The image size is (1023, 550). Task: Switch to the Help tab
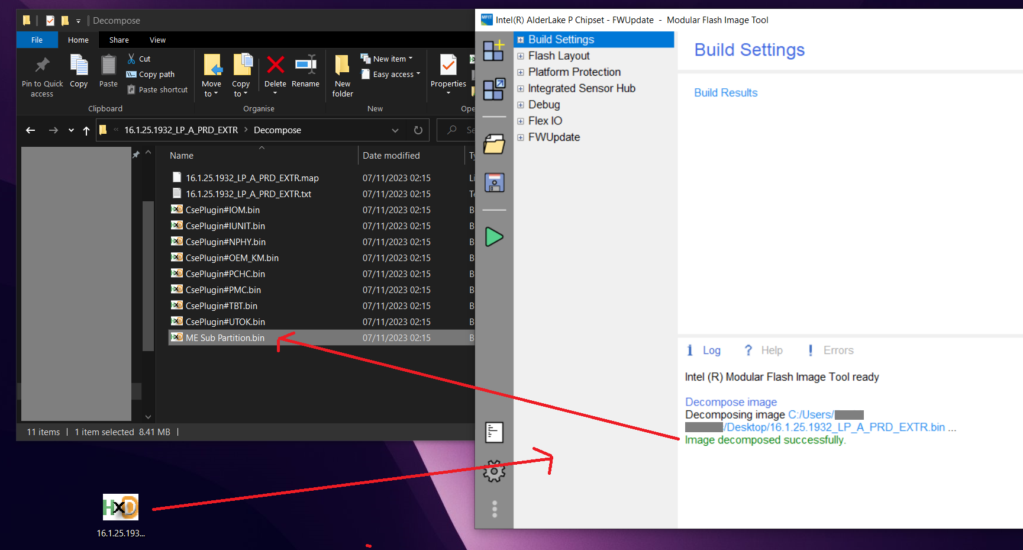[x=763, y=350]
